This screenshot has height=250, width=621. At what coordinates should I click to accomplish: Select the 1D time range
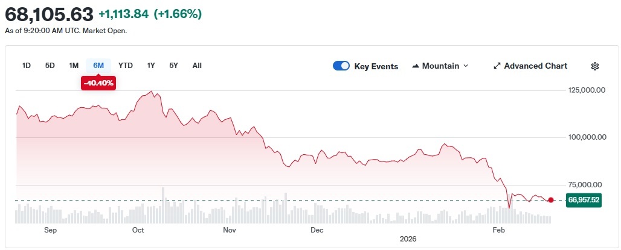(x=27, y=65)
